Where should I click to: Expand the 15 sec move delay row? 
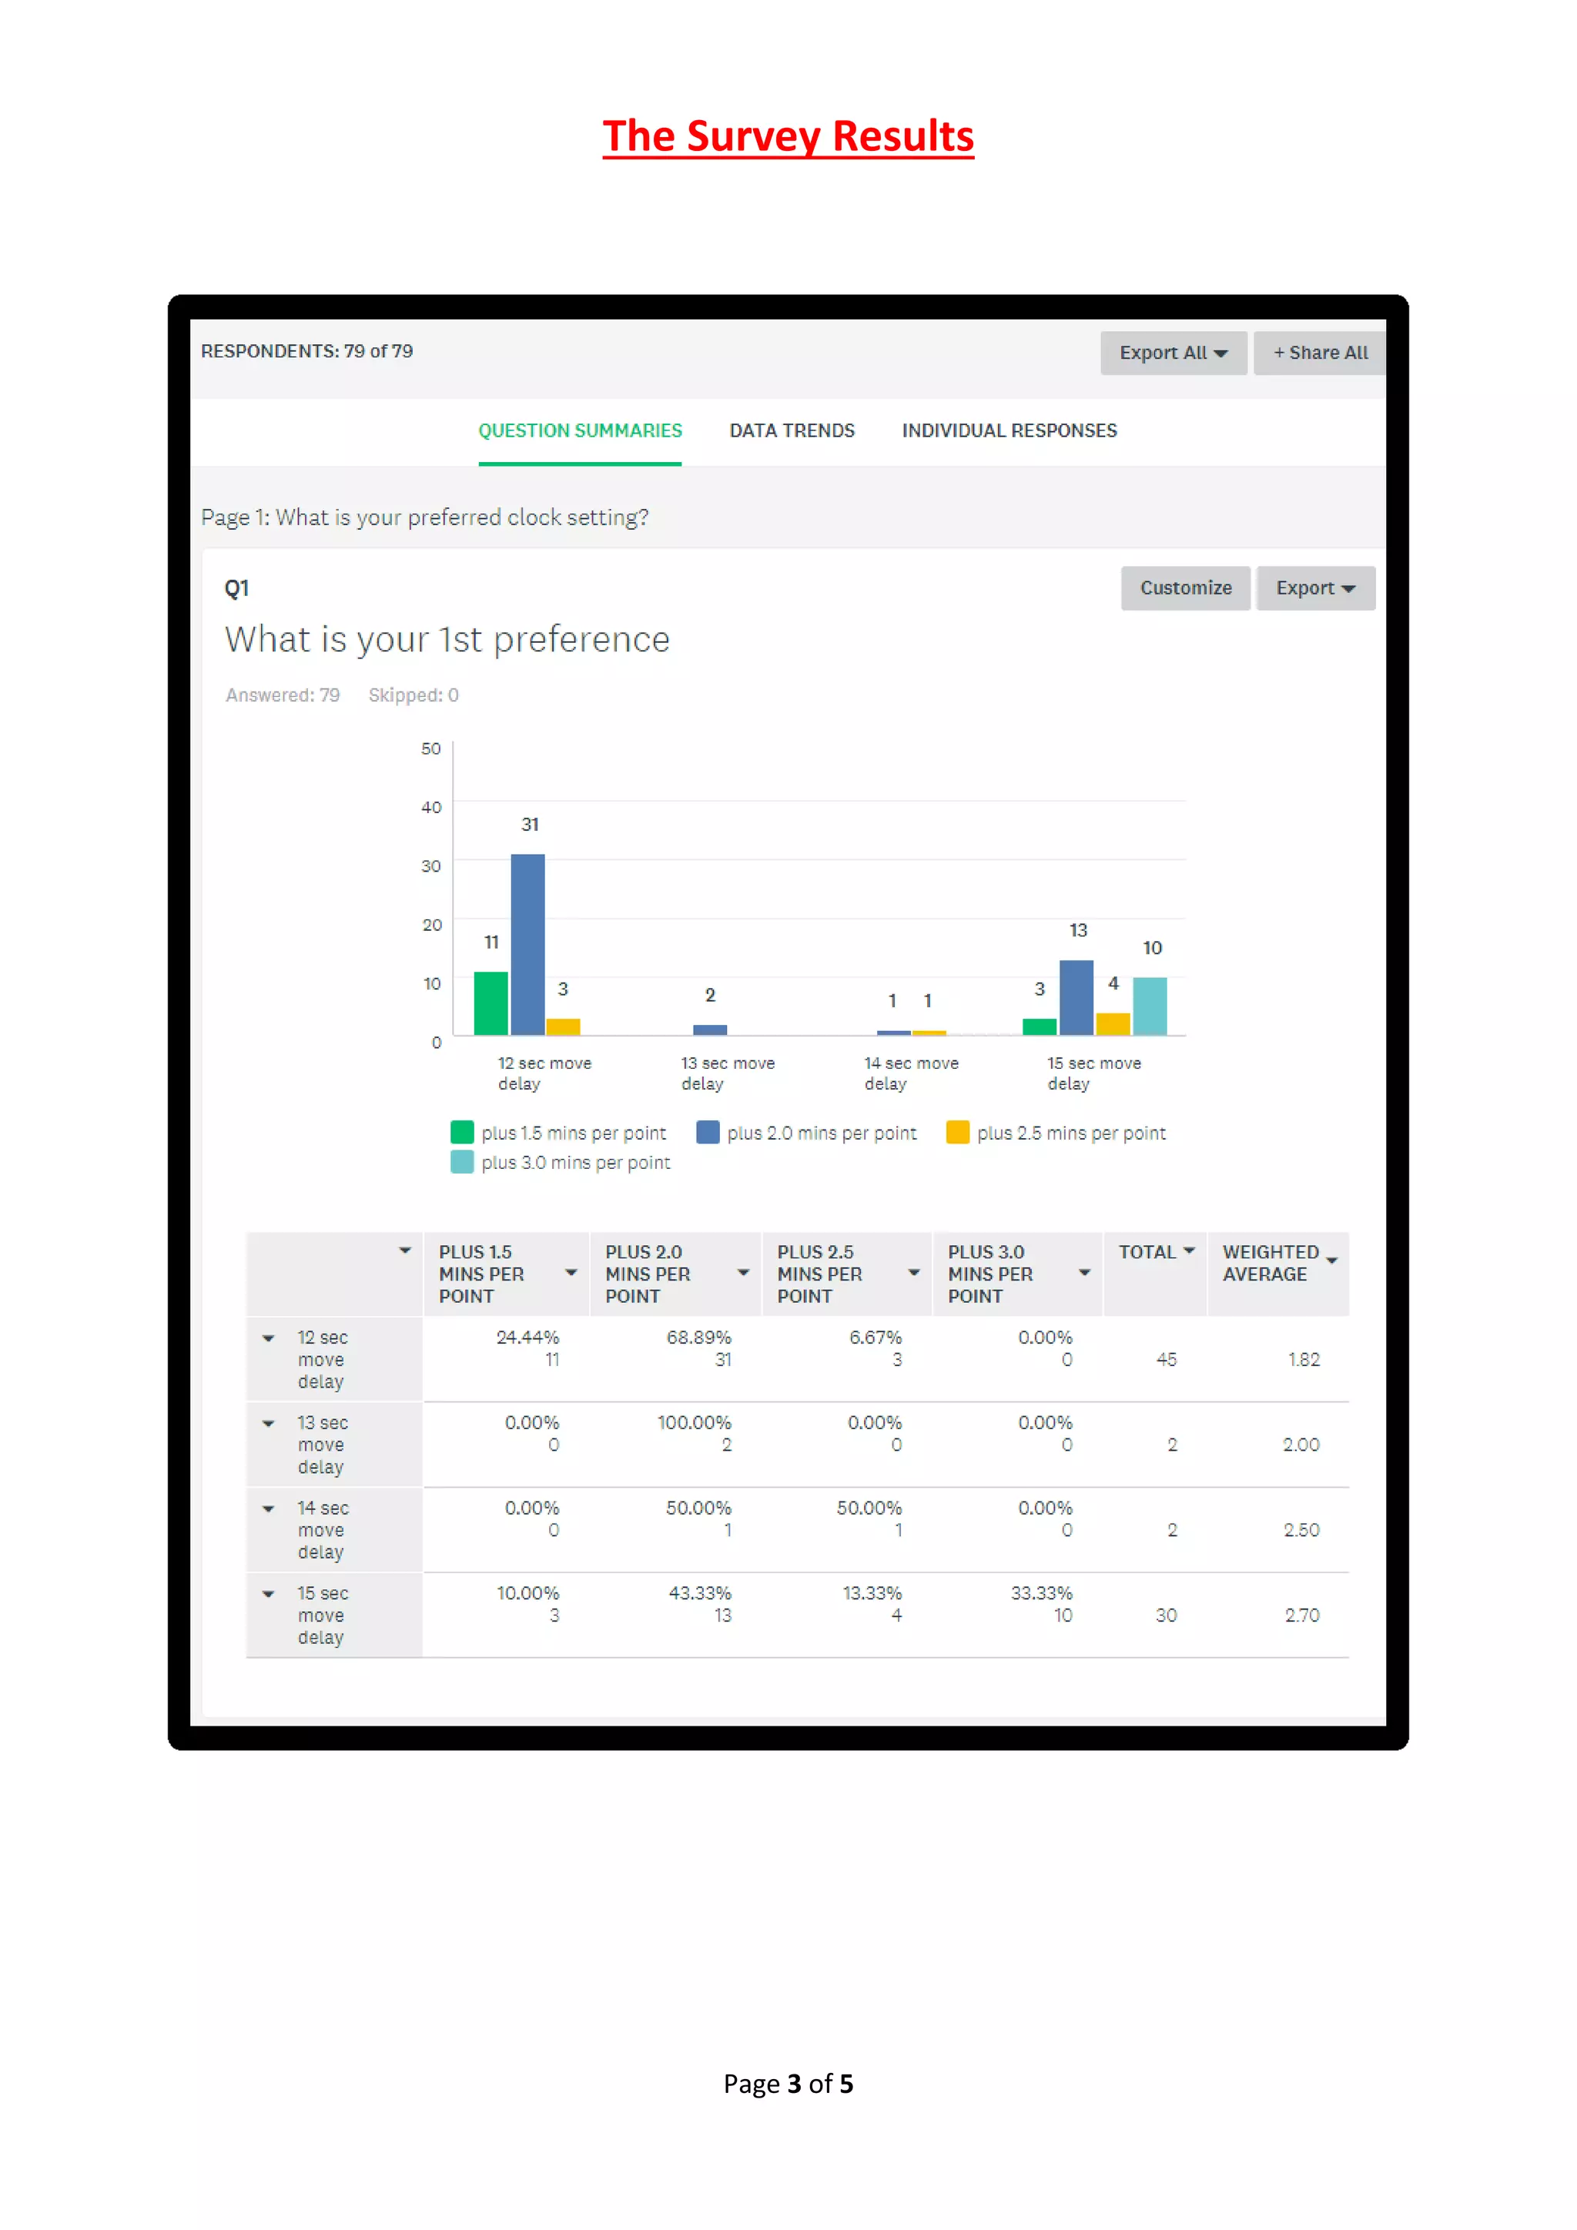coord(269,1594)
